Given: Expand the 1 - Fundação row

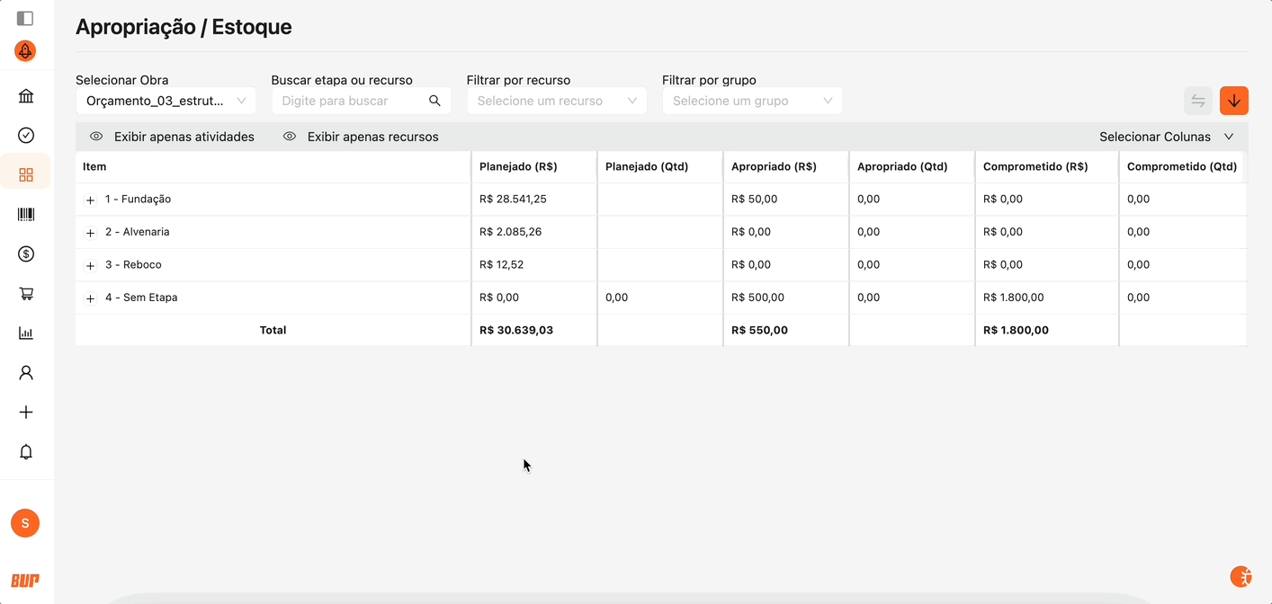Looking at the screenshot, I should pyautogui.click(x=90, y=200).
